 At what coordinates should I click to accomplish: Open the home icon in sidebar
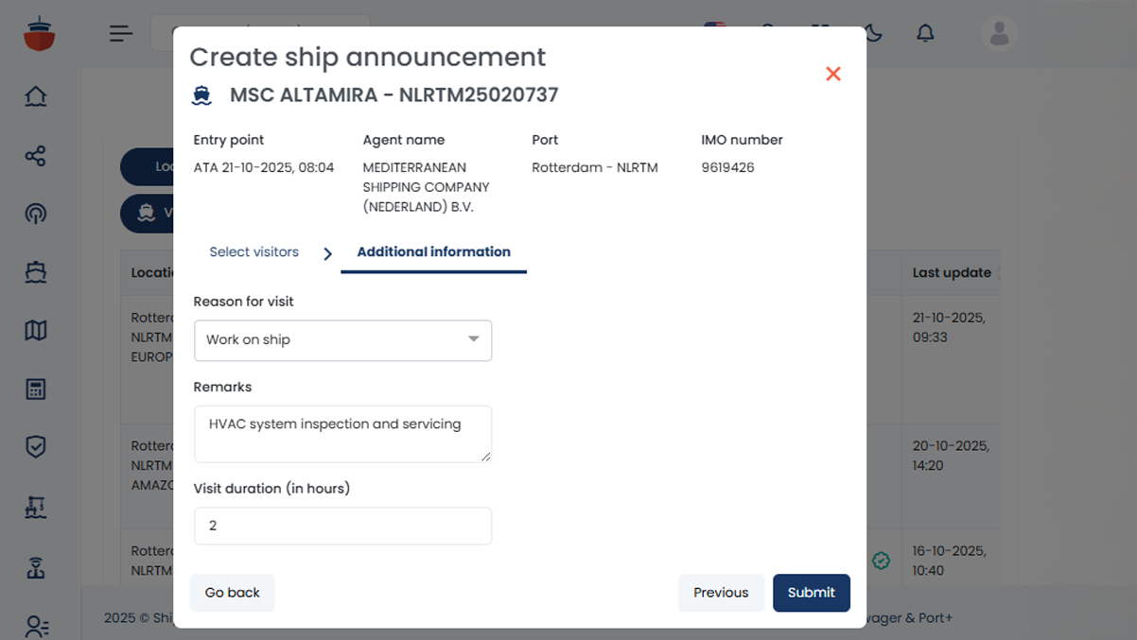[36, 96]
